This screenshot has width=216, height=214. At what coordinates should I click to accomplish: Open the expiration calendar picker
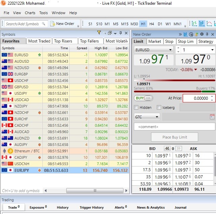point(212,117)
